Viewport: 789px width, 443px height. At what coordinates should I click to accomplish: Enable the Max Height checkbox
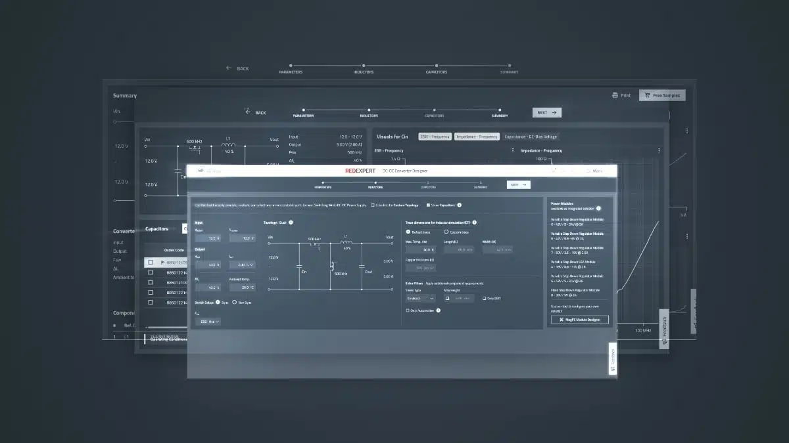(x=447, y=298)
